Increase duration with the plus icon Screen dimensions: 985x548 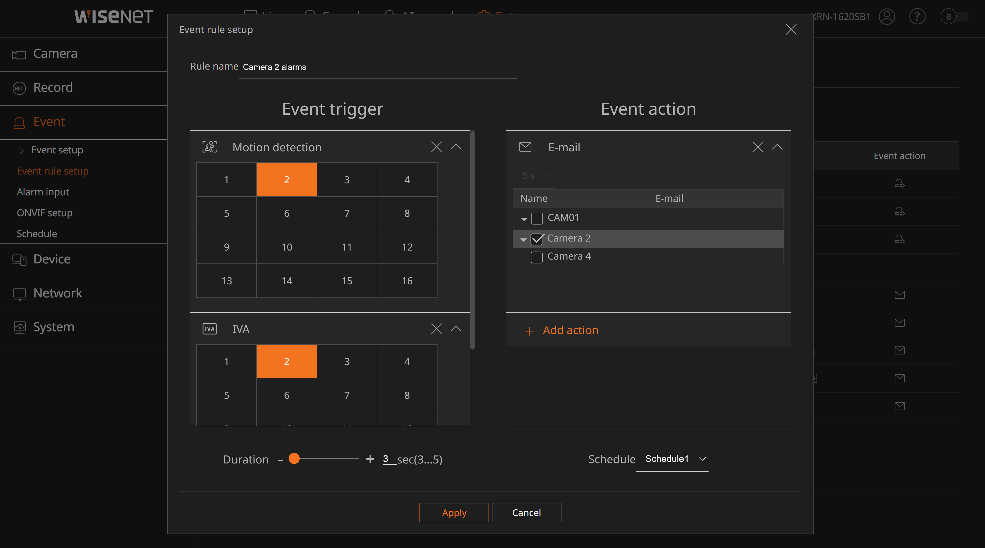[370, 459]
